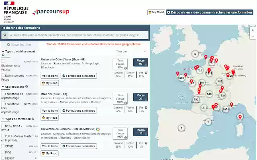
Task: Open My Road in the top header
Action: pos(156,12)
